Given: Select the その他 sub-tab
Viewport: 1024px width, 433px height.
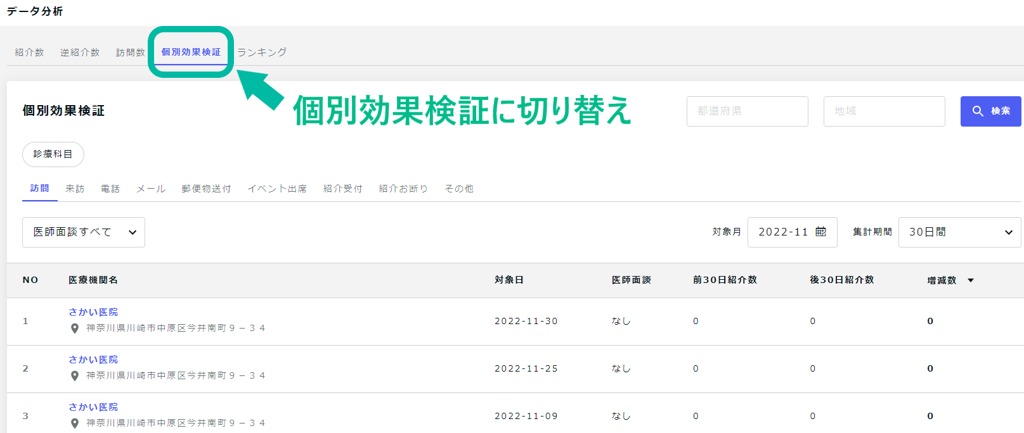Looking at the screenshot, I should click(459, 189).
